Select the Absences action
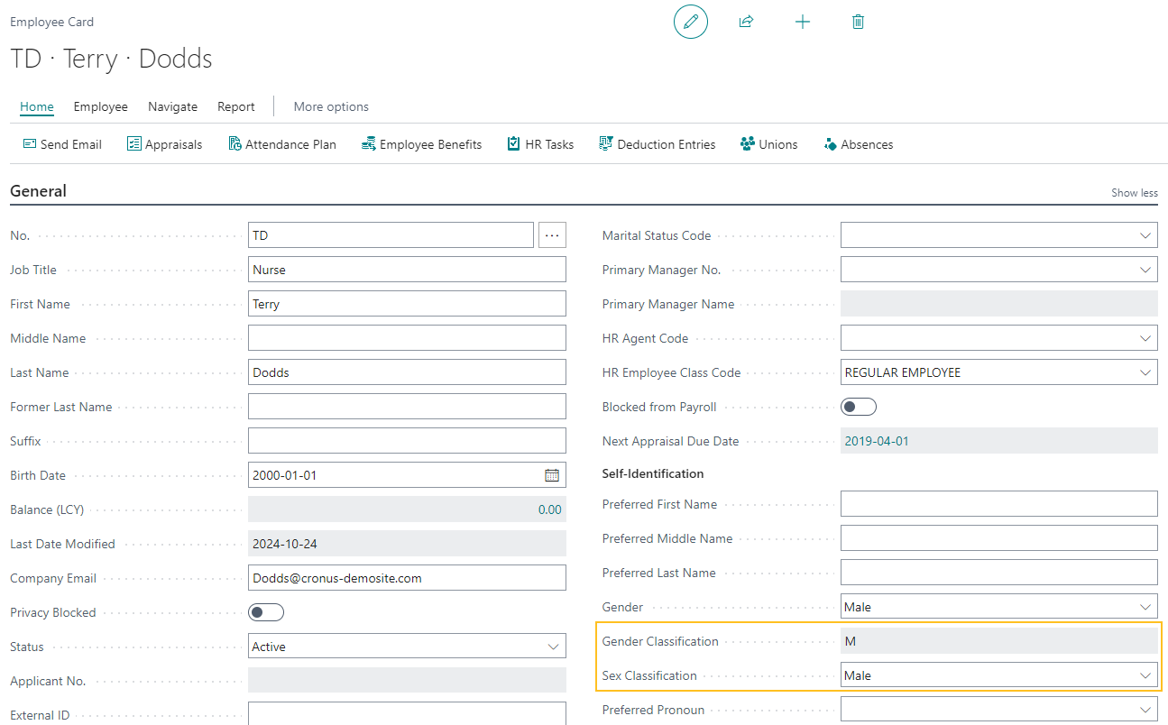This screenshot has height=725, width=1168. 857,143
